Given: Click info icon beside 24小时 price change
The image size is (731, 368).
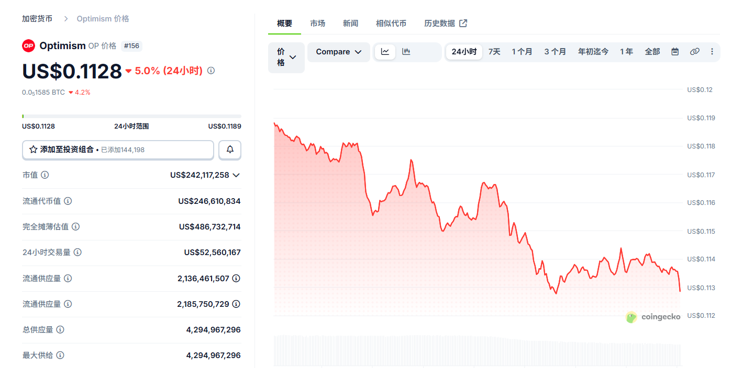Looking at the screenshot, I should 211,71.
